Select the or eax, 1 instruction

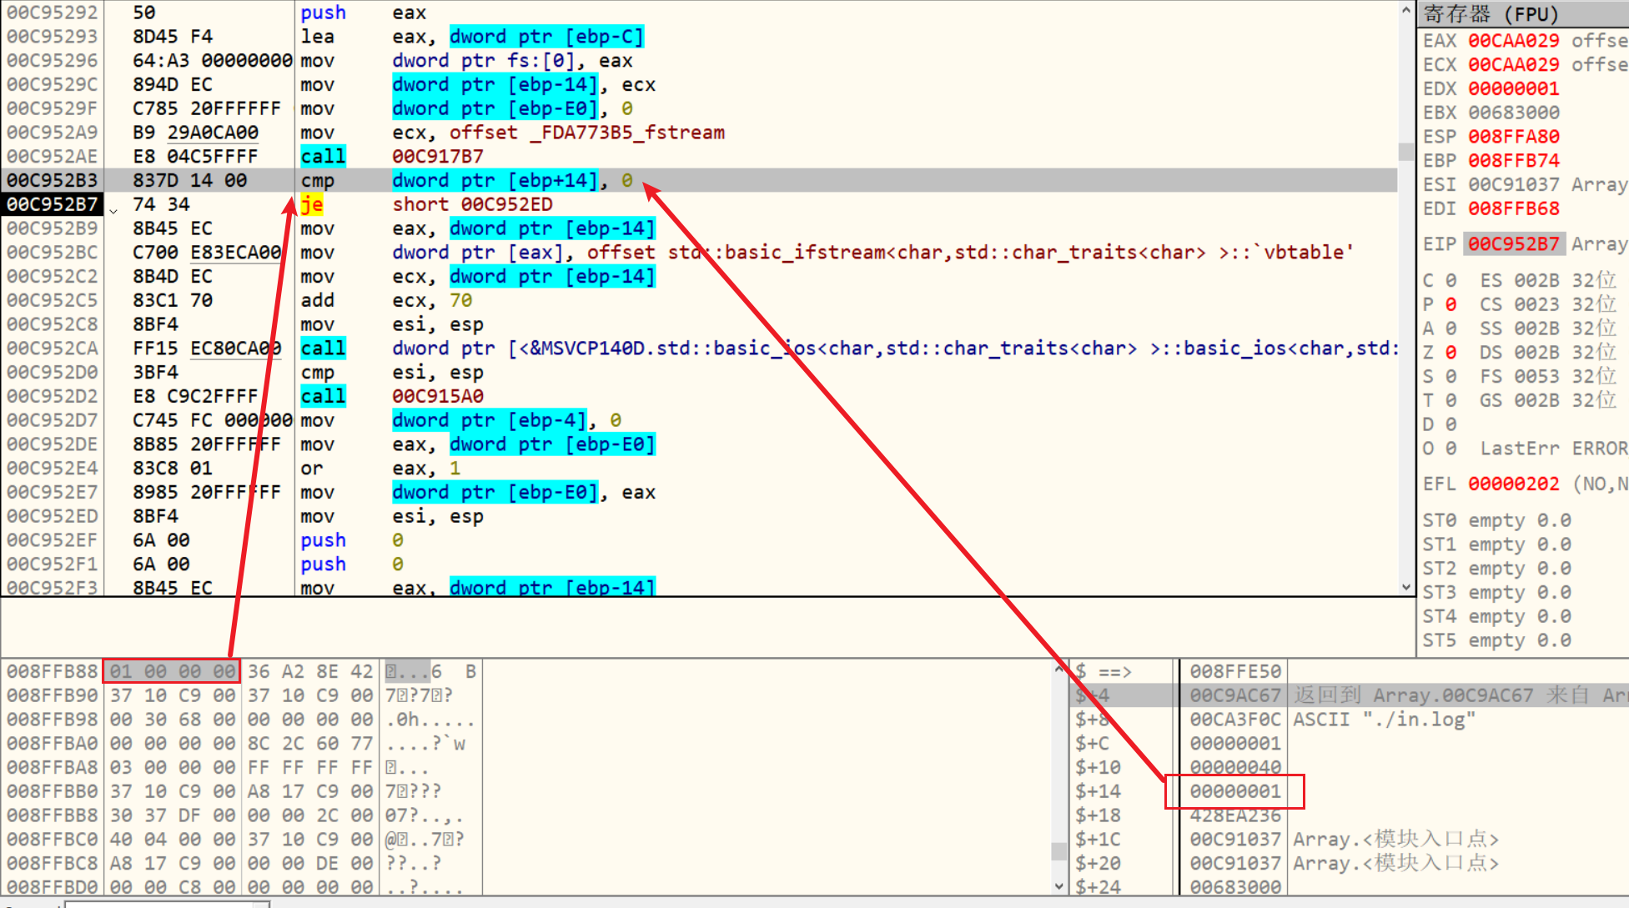point(699,469)
